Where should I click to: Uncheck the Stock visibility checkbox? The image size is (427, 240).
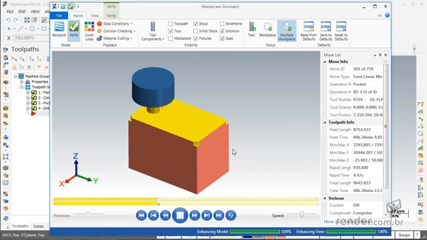(195, 24)
